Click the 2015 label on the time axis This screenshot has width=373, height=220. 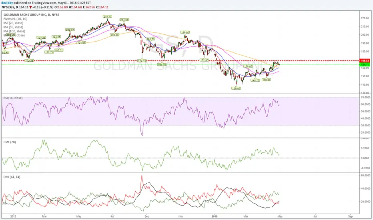click(x=13, y=216)
